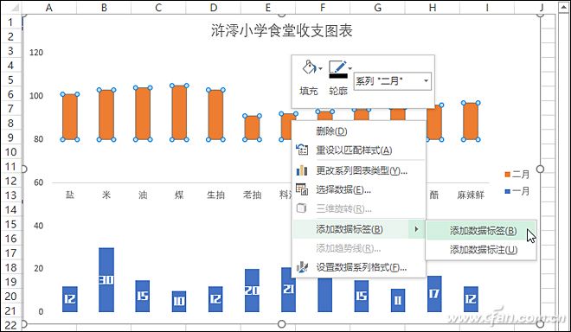
Task: Expand the submenu arrow for data labels
Action: (x=416, y=229)
